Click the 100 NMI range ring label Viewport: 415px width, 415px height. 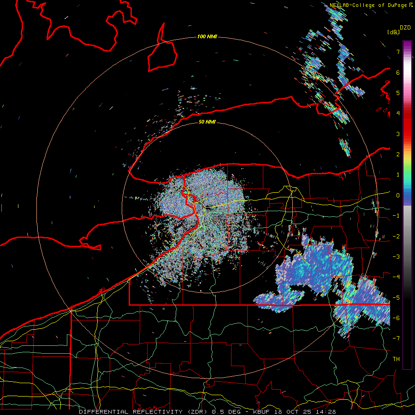click(207, 36)
